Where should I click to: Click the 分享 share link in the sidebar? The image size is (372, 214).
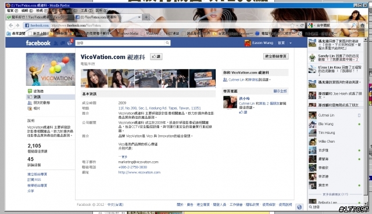[31, 191]
